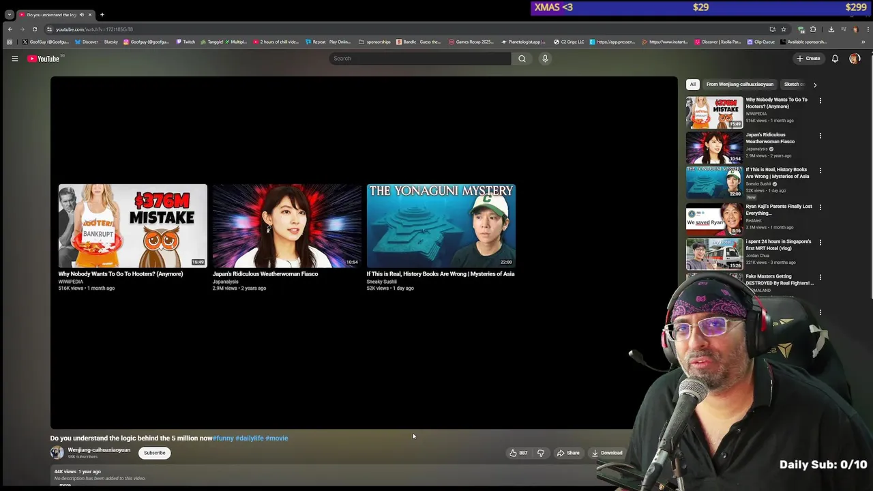Open the sidebar MRT Hotel vlog thumbnail
Image resolution: width=873 pixels, height=491 pixels.
pyautogui.click(x=714, y=254)
